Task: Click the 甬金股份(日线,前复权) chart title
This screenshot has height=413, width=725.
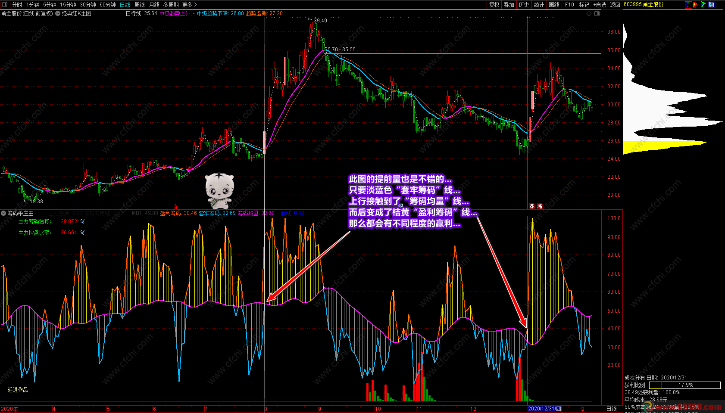Action: pyautogui.click(x=27, y=13)
